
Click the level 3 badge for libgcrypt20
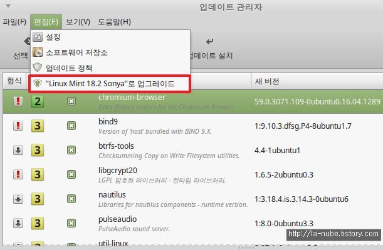pos(38,174)
